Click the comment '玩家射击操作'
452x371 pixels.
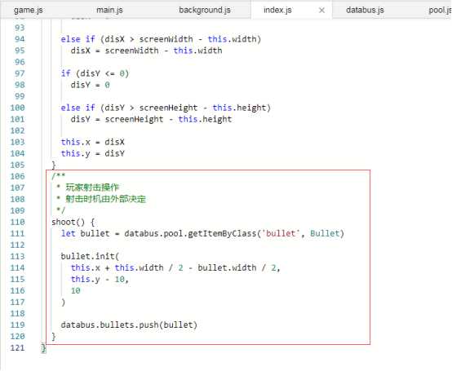tap(92, 188)
